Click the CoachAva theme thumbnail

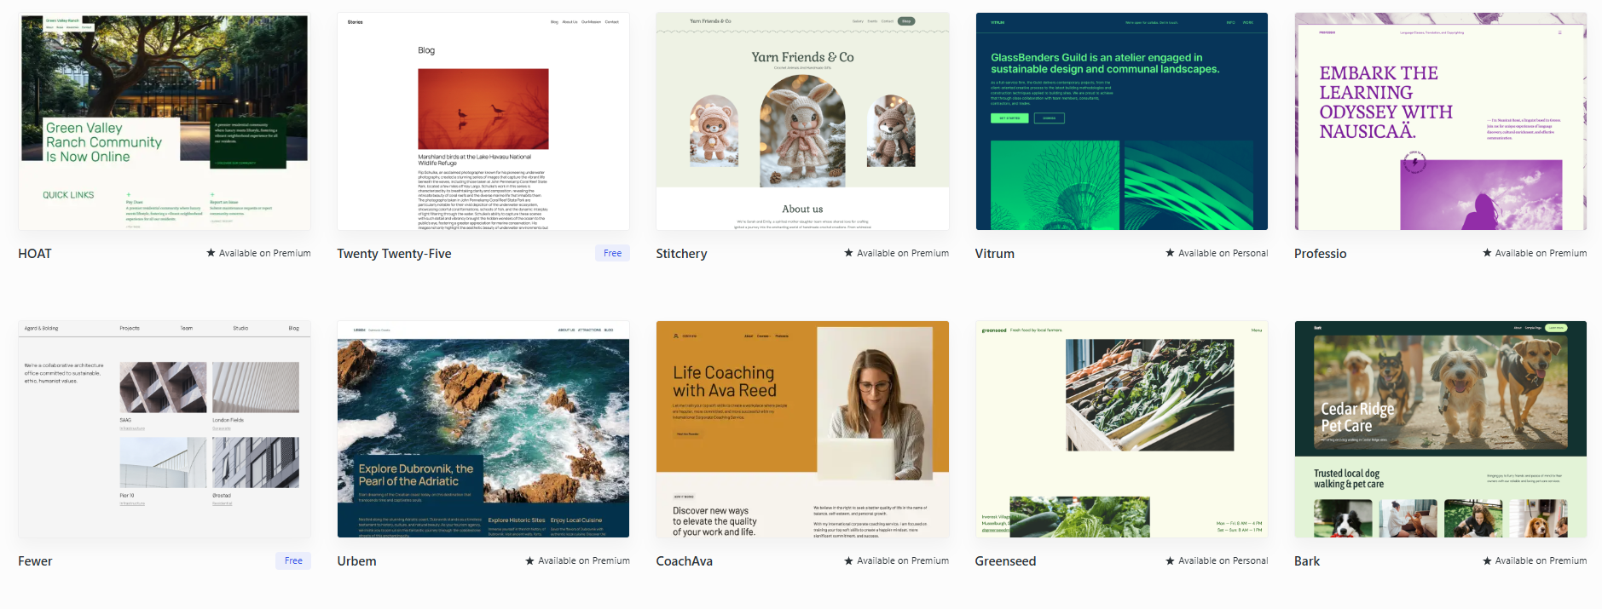point(802,429)
